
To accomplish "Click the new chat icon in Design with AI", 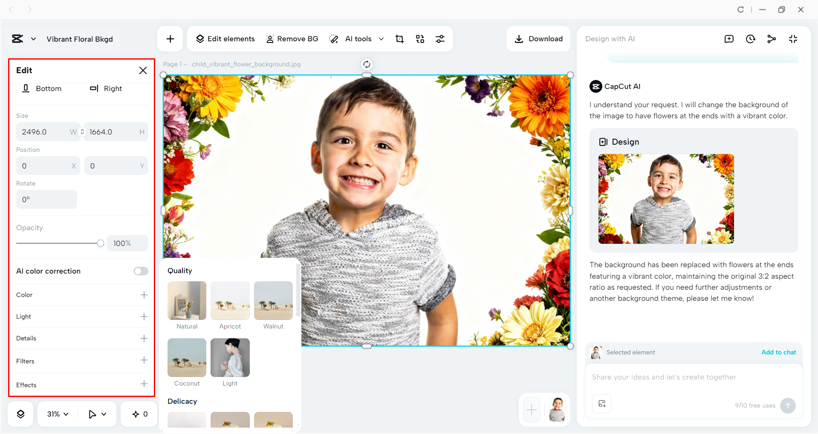I will 729,39.
